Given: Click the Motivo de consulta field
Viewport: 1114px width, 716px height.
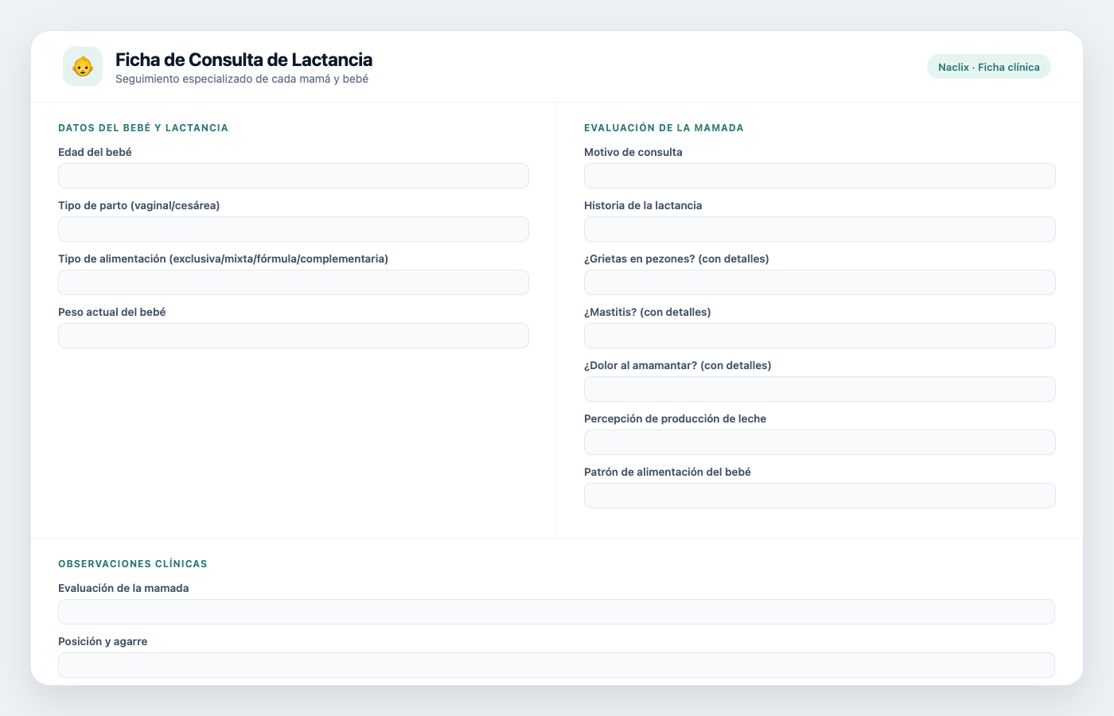Looking at the screenshot, I should click(x=820, y=176).
